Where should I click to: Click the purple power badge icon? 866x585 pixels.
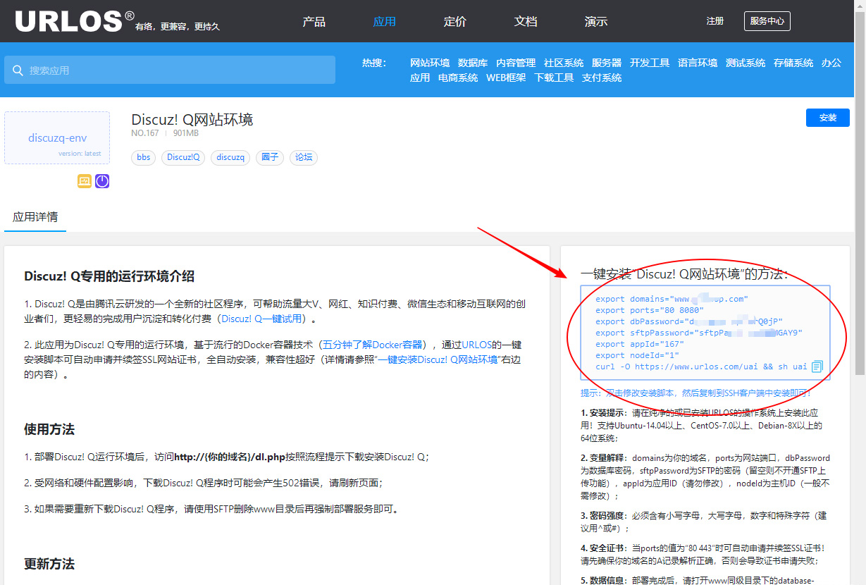coord(102,181)
